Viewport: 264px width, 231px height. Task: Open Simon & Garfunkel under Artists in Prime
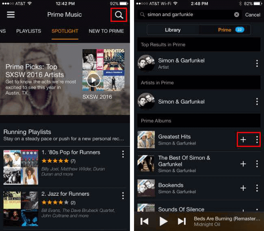pos(199,101)
